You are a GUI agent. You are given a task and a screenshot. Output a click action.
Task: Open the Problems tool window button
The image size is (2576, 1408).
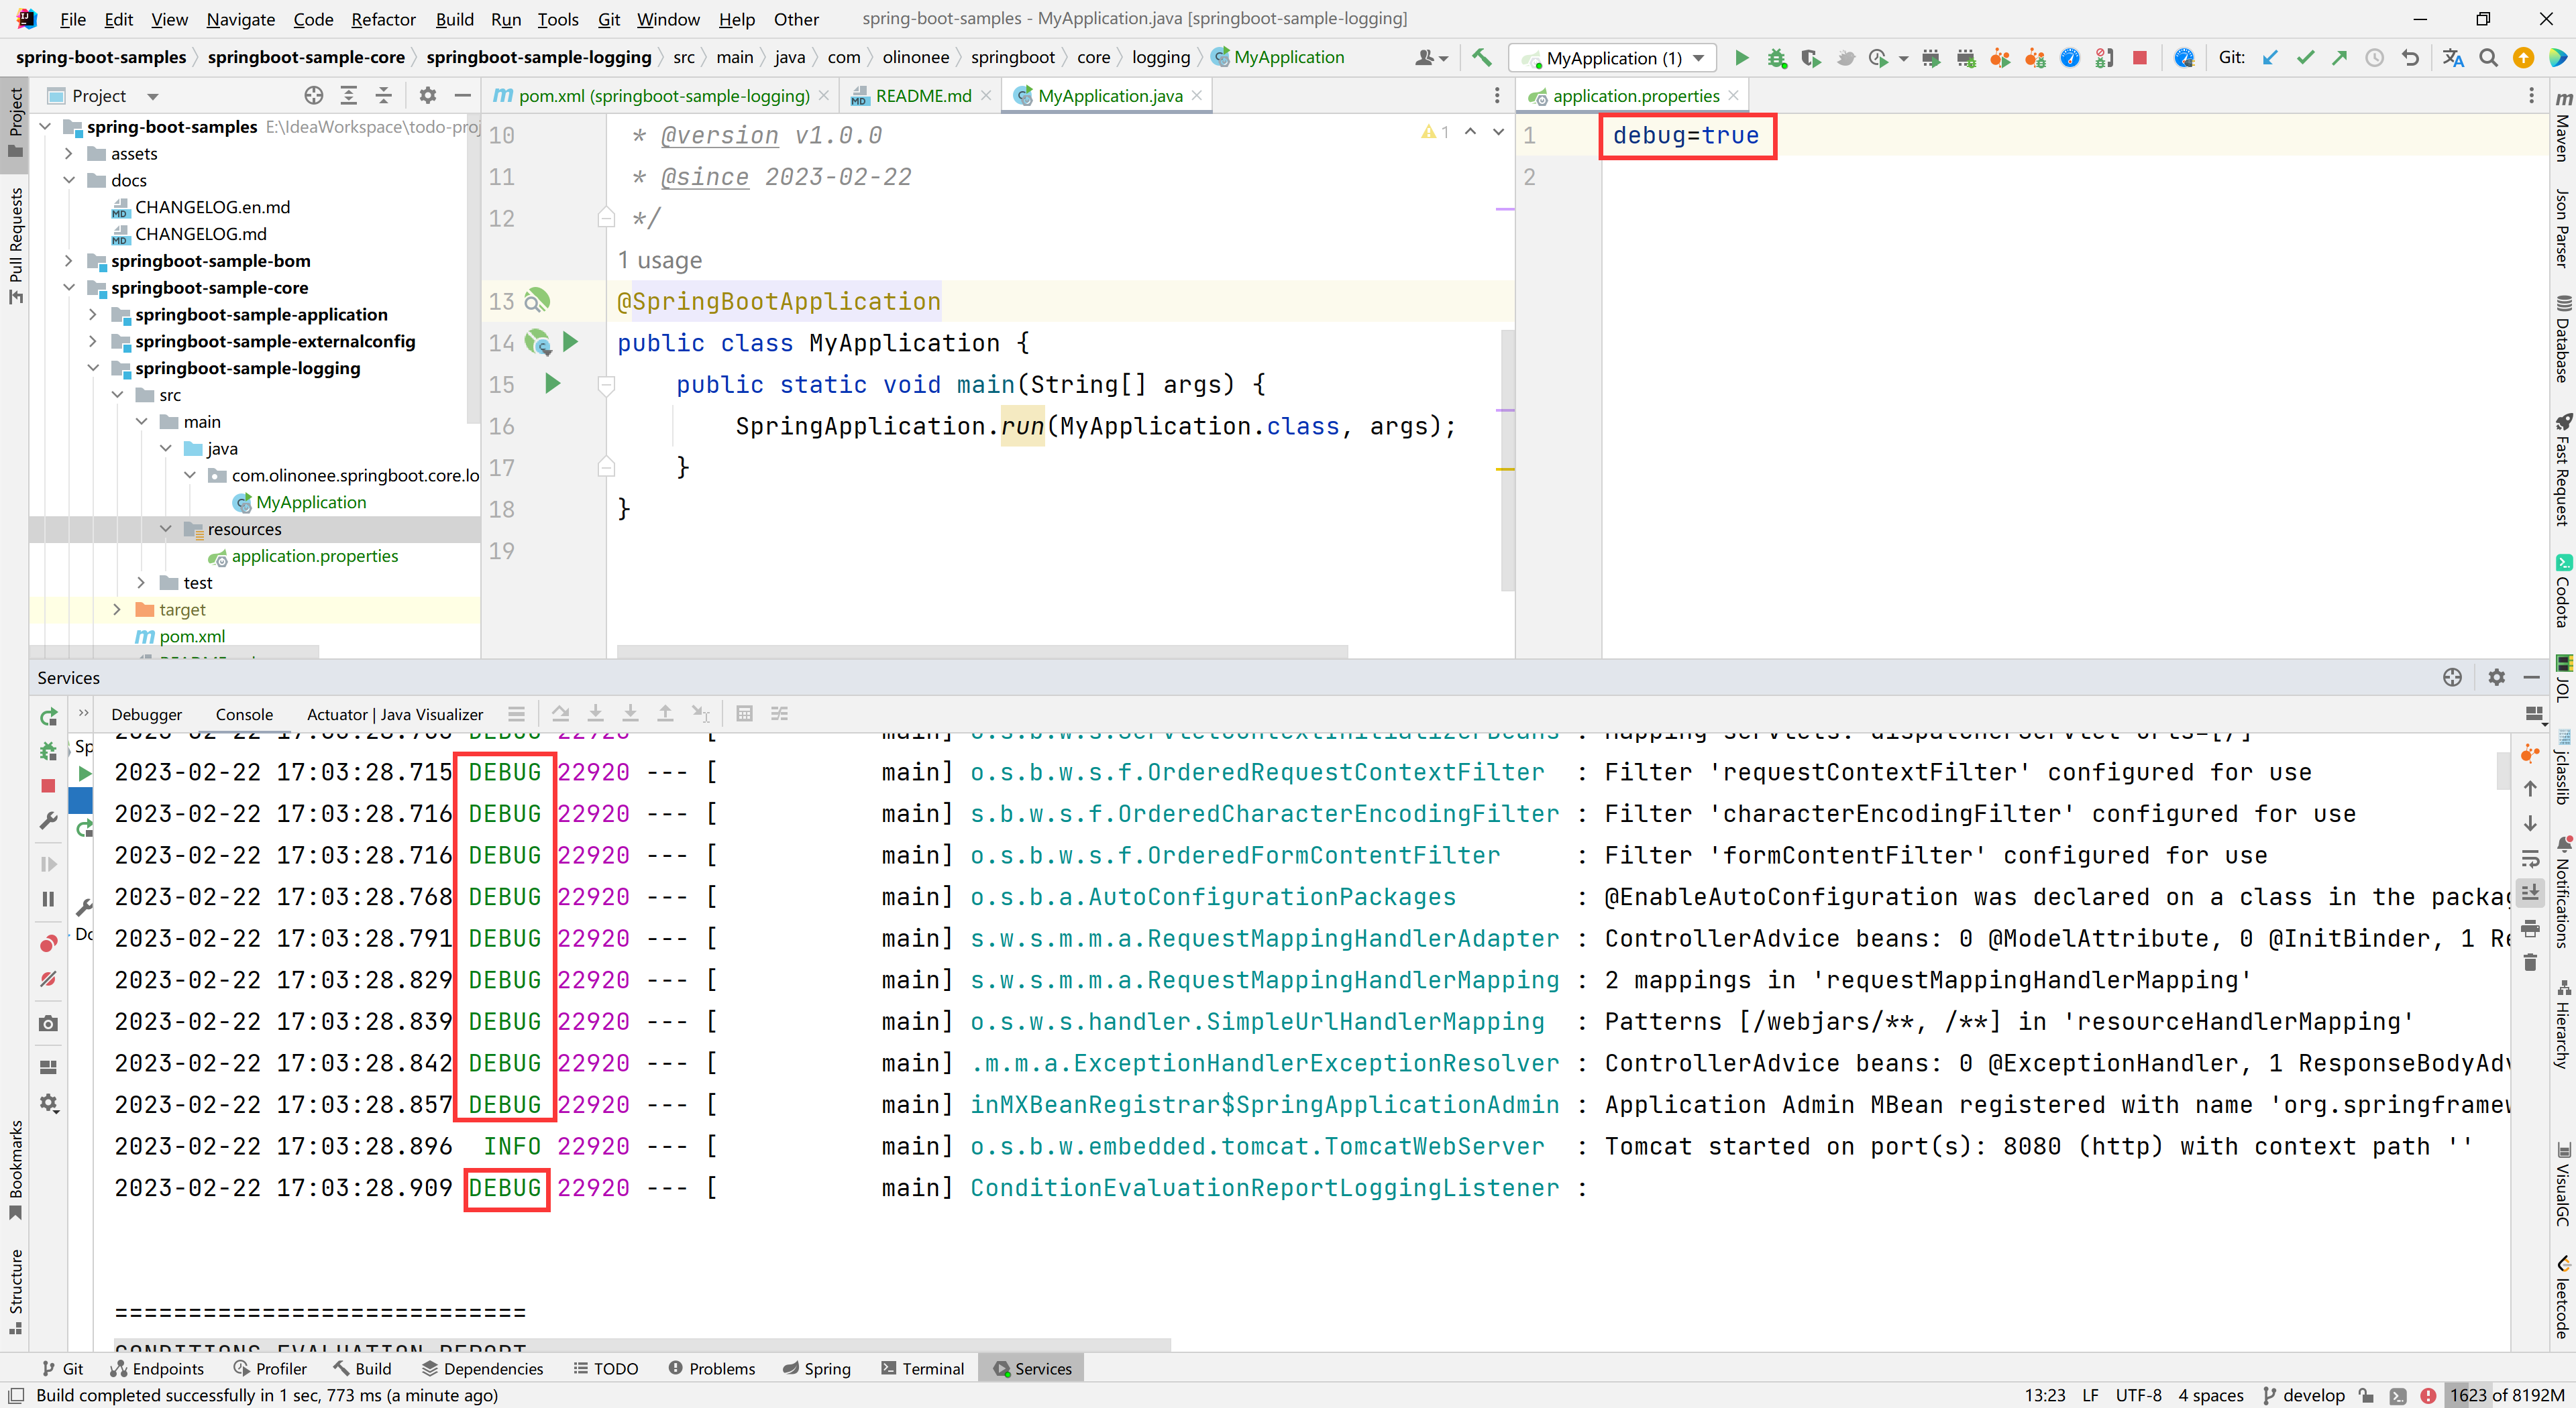click(711, 1369)
